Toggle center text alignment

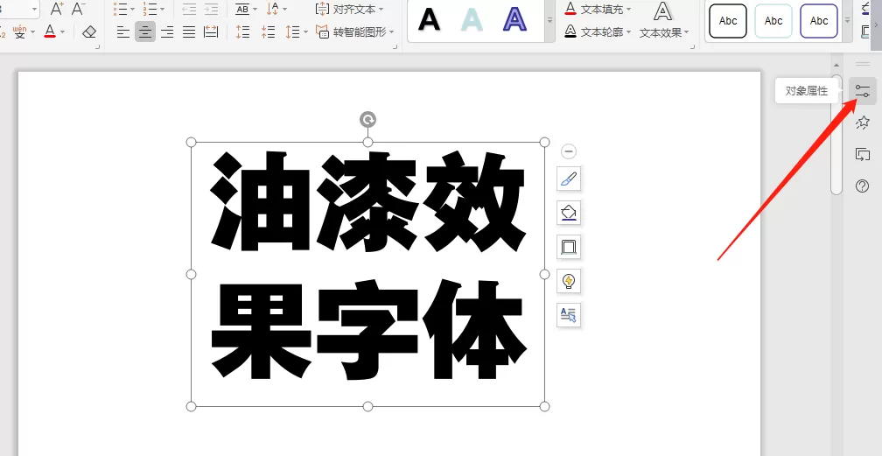point(145,32)
